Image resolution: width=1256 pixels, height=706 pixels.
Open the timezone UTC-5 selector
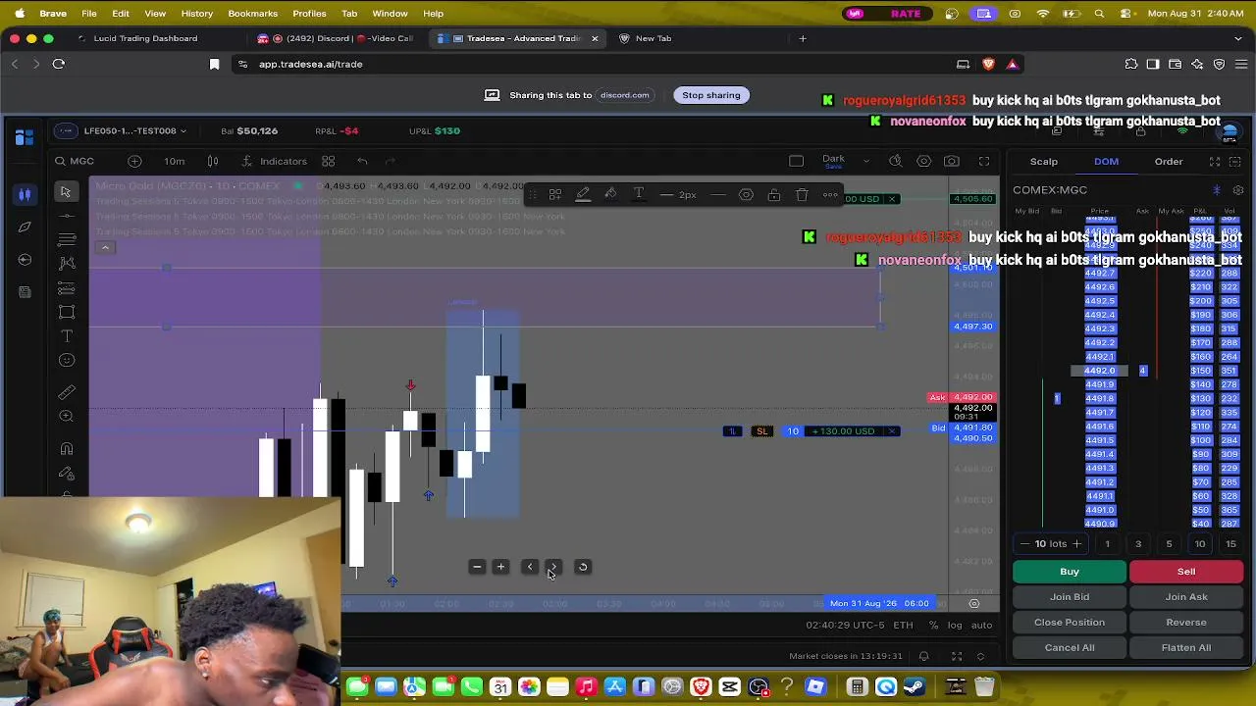(x=846, y=626)
